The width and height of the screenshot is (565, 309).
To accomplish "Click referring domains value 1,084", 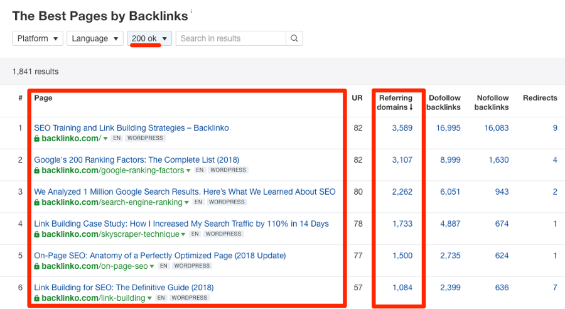I will click(x=402, y=288).
